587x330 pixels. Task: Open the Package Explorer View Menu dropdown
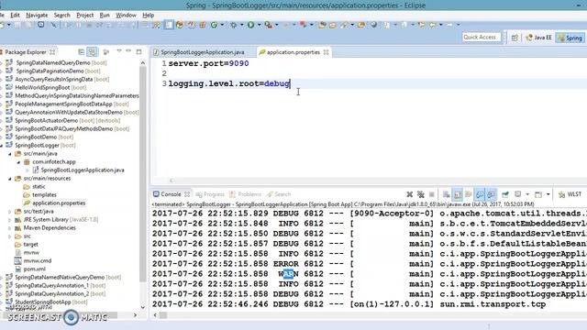pyautogui.click(x=118, y=51)
